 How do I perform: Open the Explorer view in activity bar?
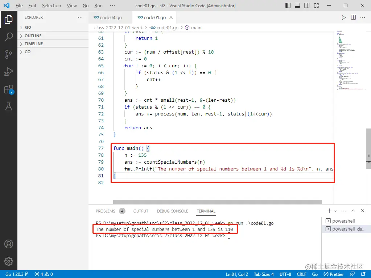pos(8,20)
